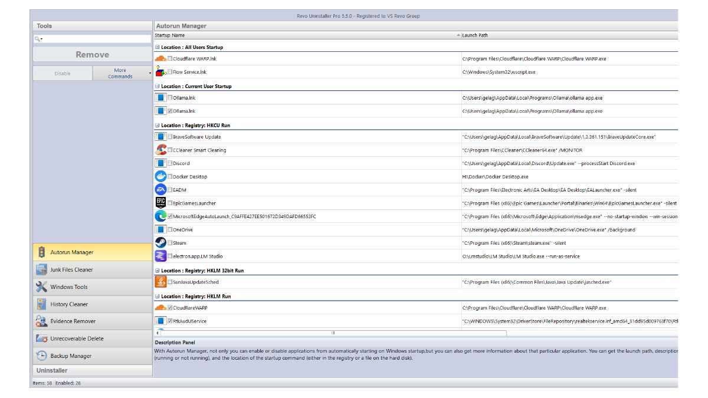Screen dimensions: 708x398
Task: Click the OneDrive entry icon
Action: 160,229
